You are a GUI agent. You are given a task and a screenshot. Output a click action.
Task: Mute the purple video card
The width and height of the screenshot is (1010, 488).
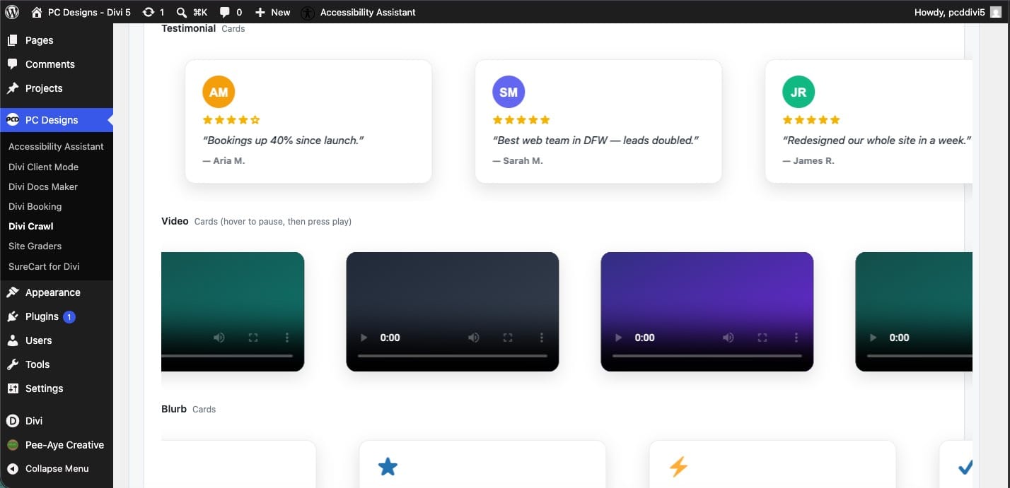(729, 338)
